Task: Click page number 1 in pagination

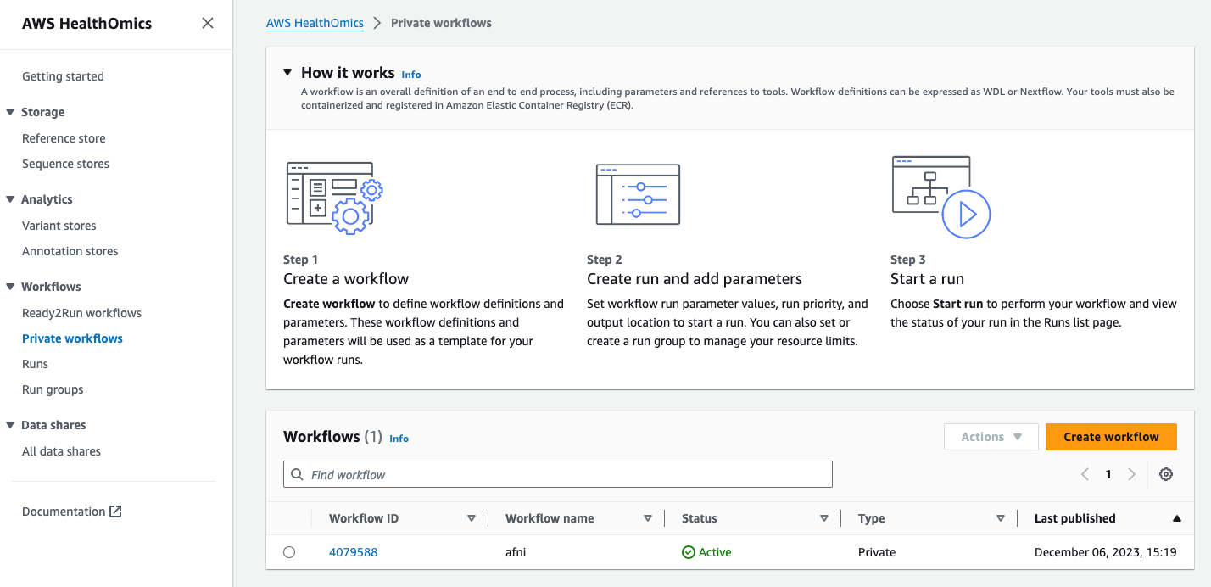Action: (1108, 474)
